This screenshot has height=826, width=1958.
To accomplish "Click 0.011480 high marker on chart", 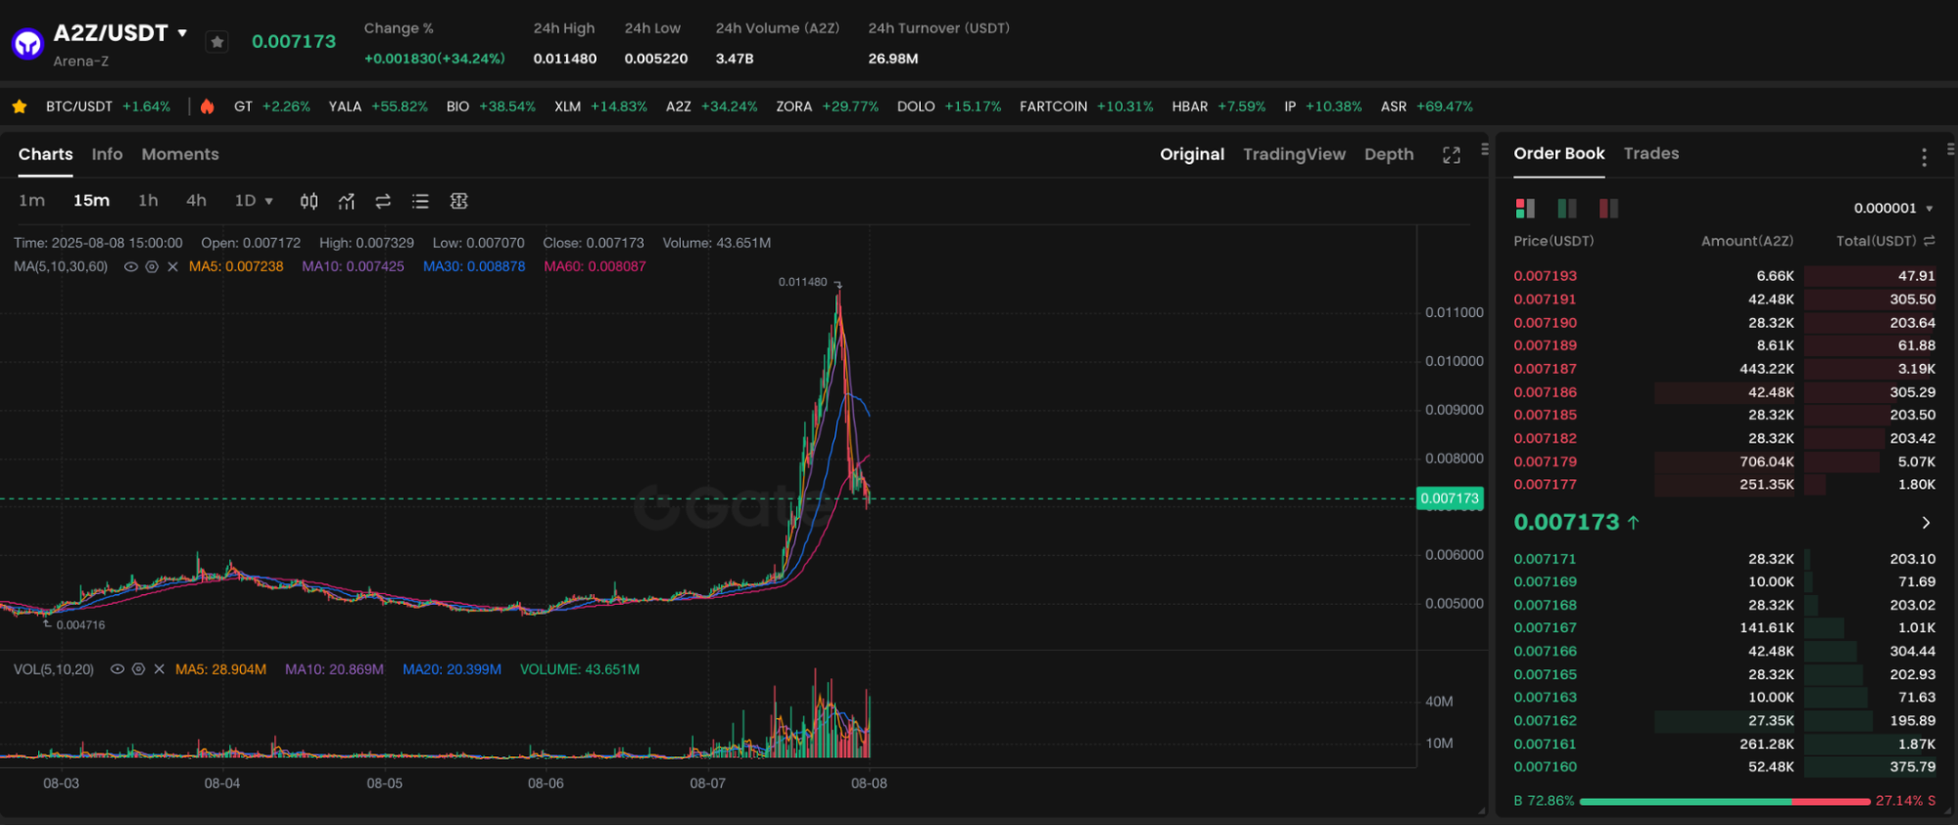I will click(802, 282).
